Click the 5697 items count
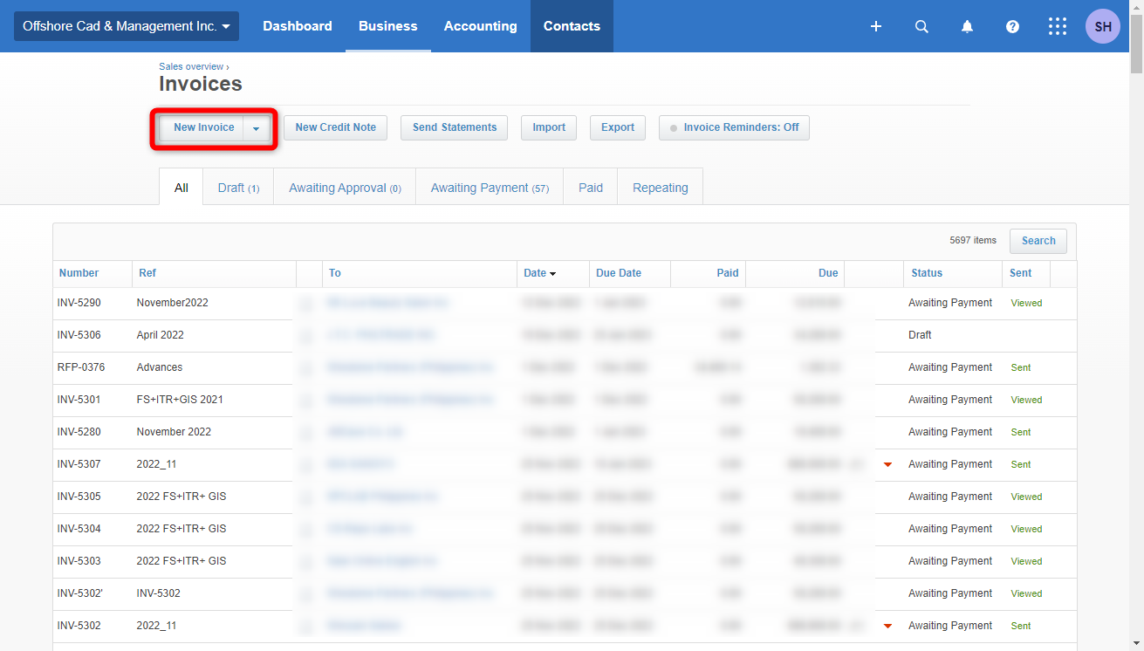This screenshot has height=651, width=1144. 973,240
